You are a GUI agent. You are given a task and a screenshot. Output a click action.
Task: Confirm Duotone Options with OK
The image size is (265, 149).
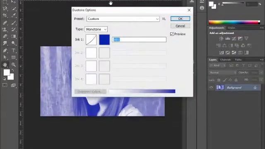181,19
